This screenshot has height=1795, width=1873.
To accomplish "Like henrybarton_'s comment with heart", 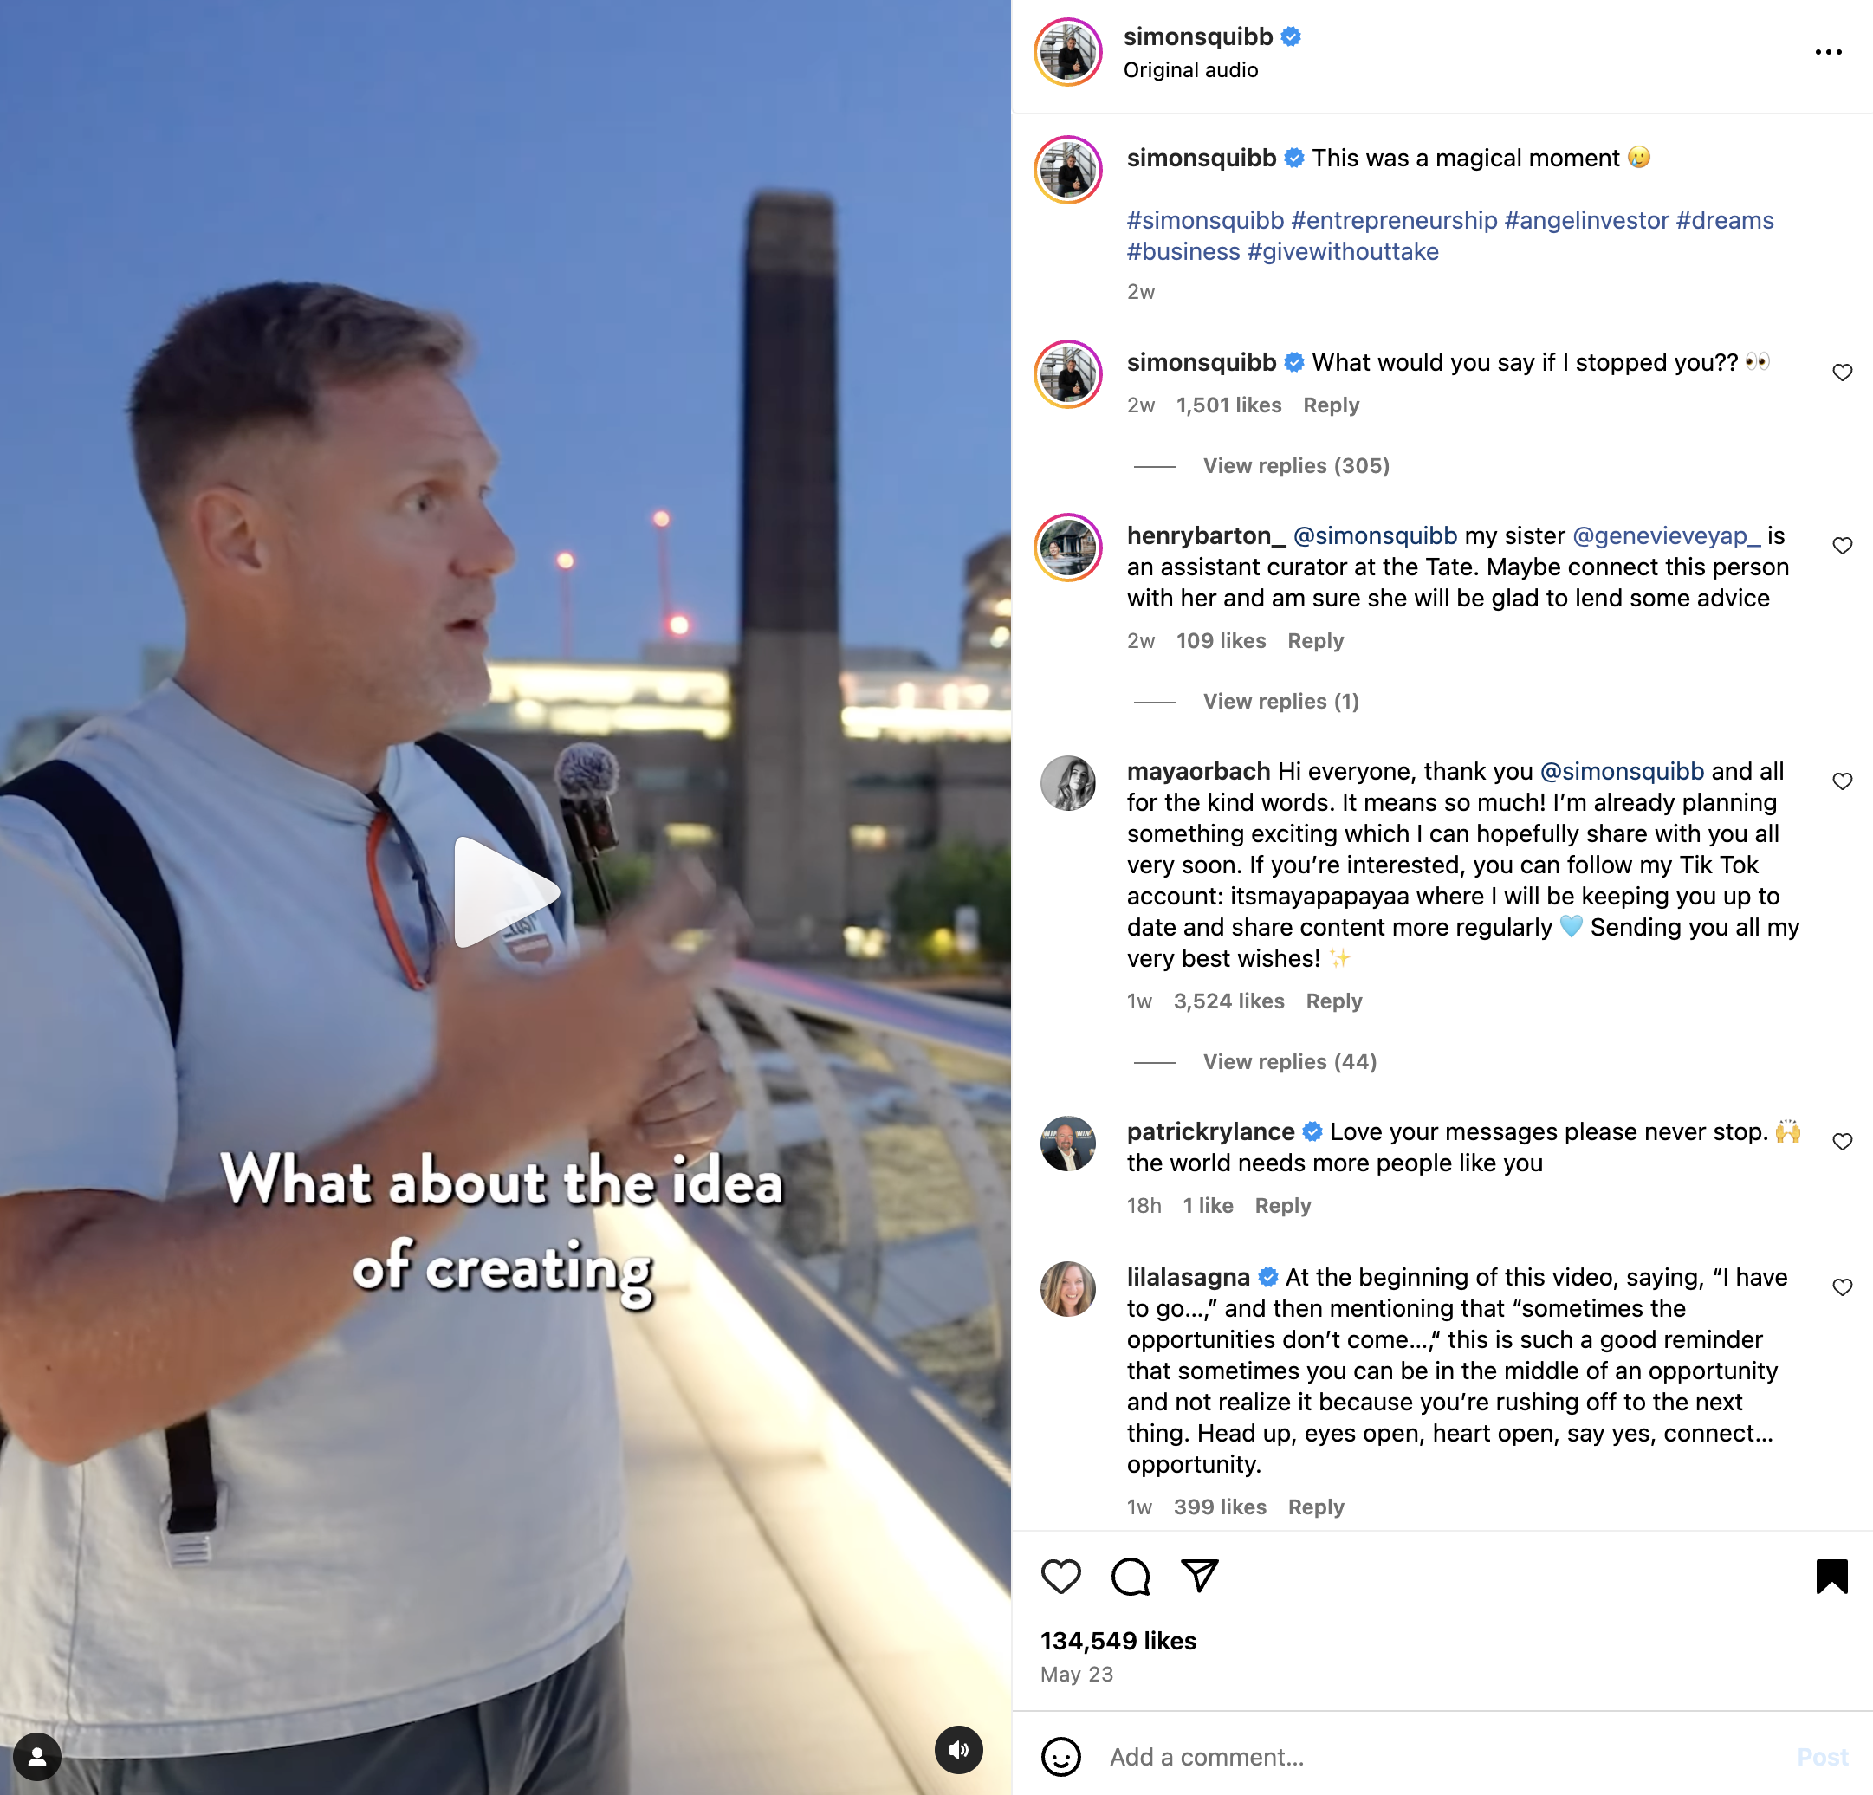I will [x=1843, y=546].
